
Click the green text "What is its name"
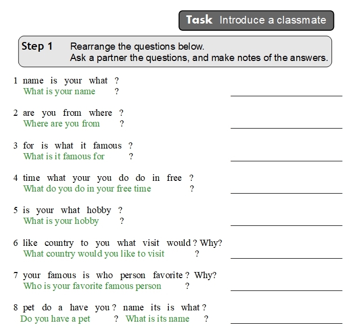(158, 319)
